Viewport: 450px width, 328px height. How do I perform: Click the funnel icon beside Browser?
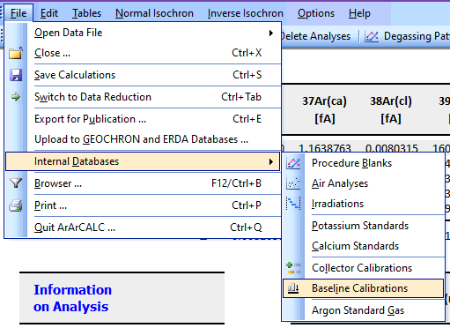(x=16, y=183)
